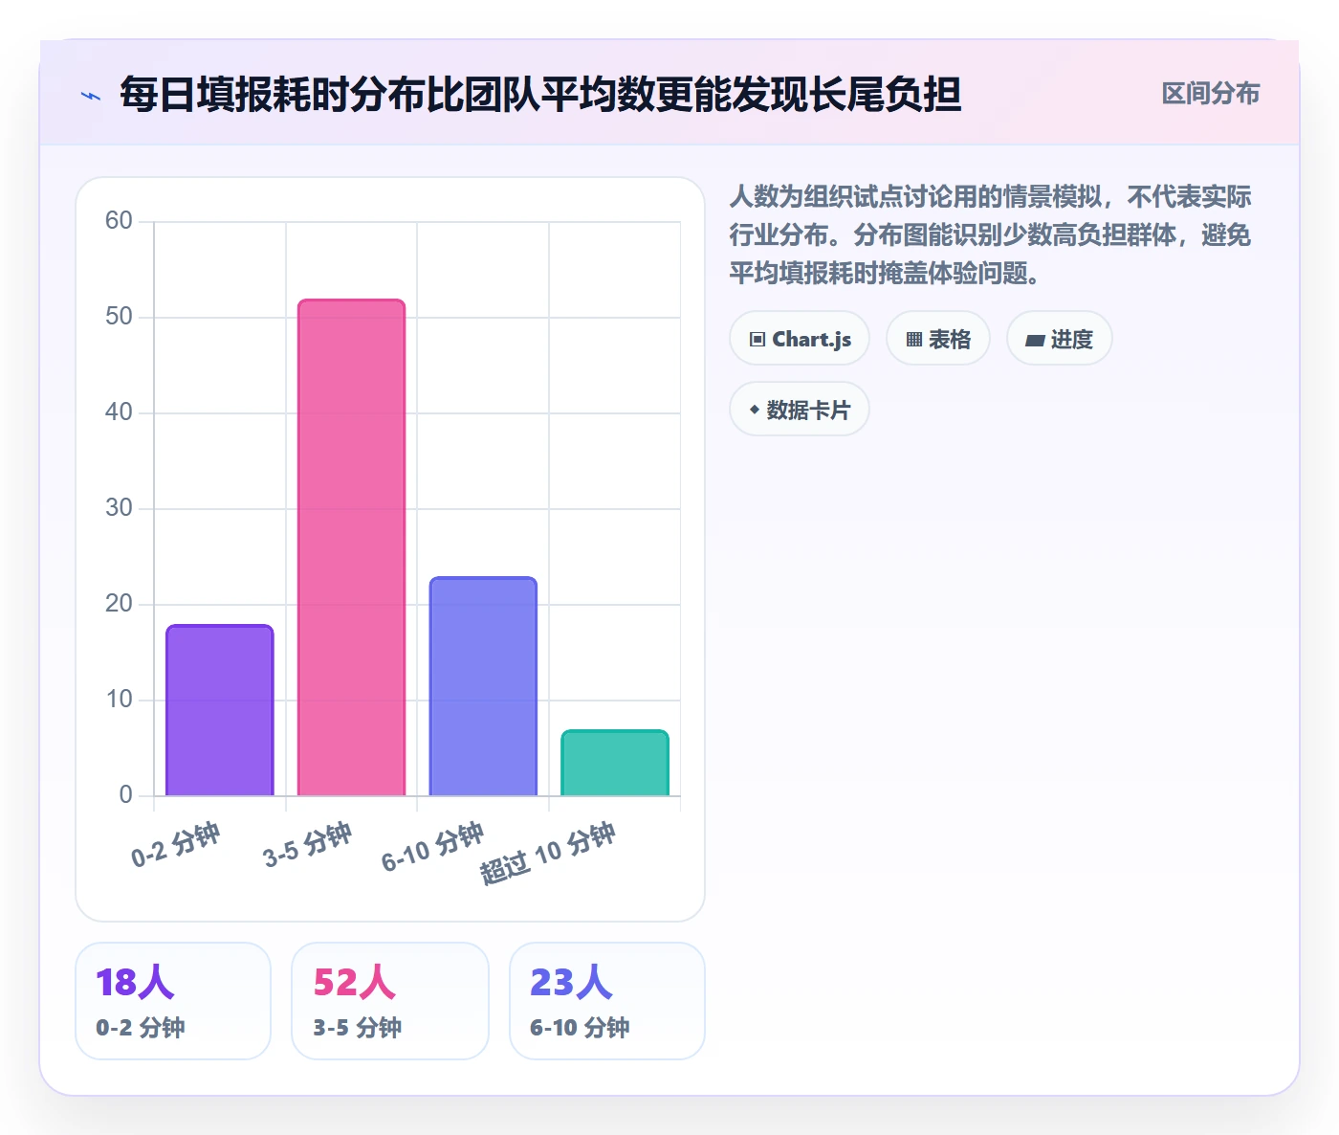Click the Chart.js tag chip
This screenshot has width=1339, height=1135.
(800, 339)
